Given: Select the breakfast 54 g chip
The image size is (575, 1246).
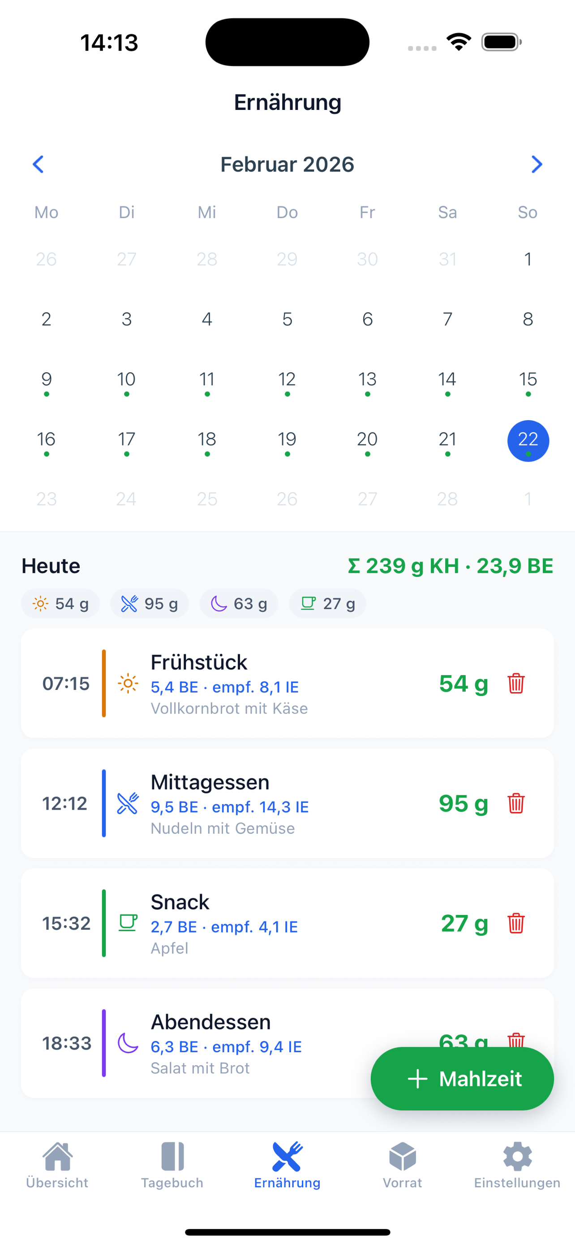Looking at the screenshot, I should click(60, 604).
